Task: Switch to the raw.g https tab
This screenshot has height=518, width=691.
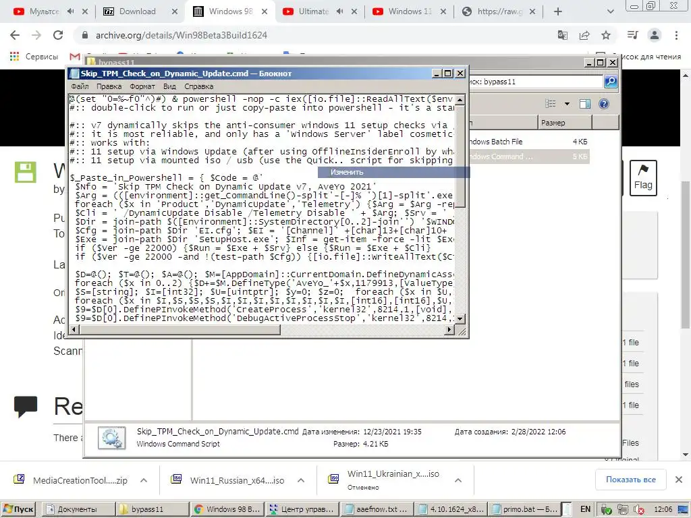Action: [x=499, y=11]
